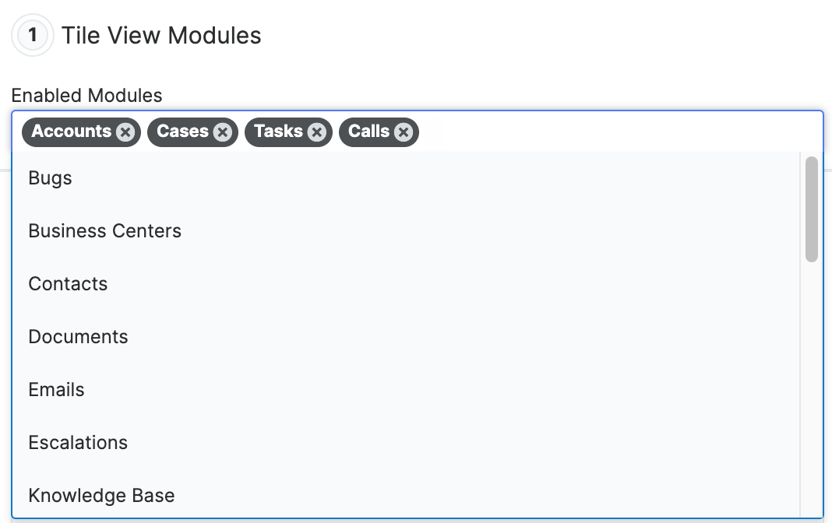This screenshot has width=832, height=523.
Task: Choose Business Centers as an enabled module
Action: point(104,230)
